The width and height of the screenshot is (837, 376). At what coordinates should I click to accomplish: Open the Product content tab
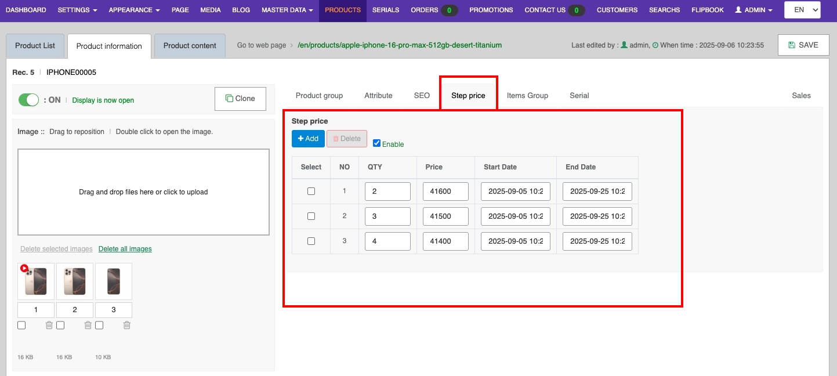(x=190, y=46)
